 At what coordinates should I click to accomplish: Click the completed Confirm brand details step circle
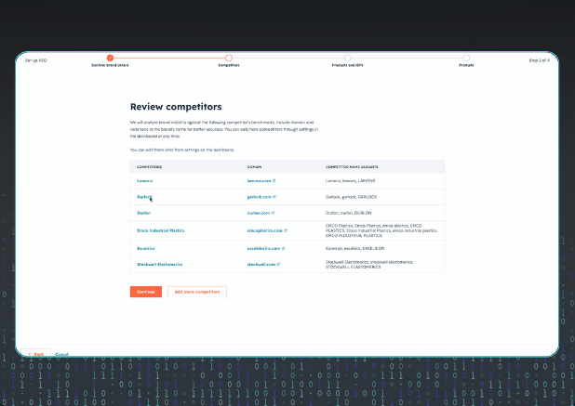coord(110,58)
